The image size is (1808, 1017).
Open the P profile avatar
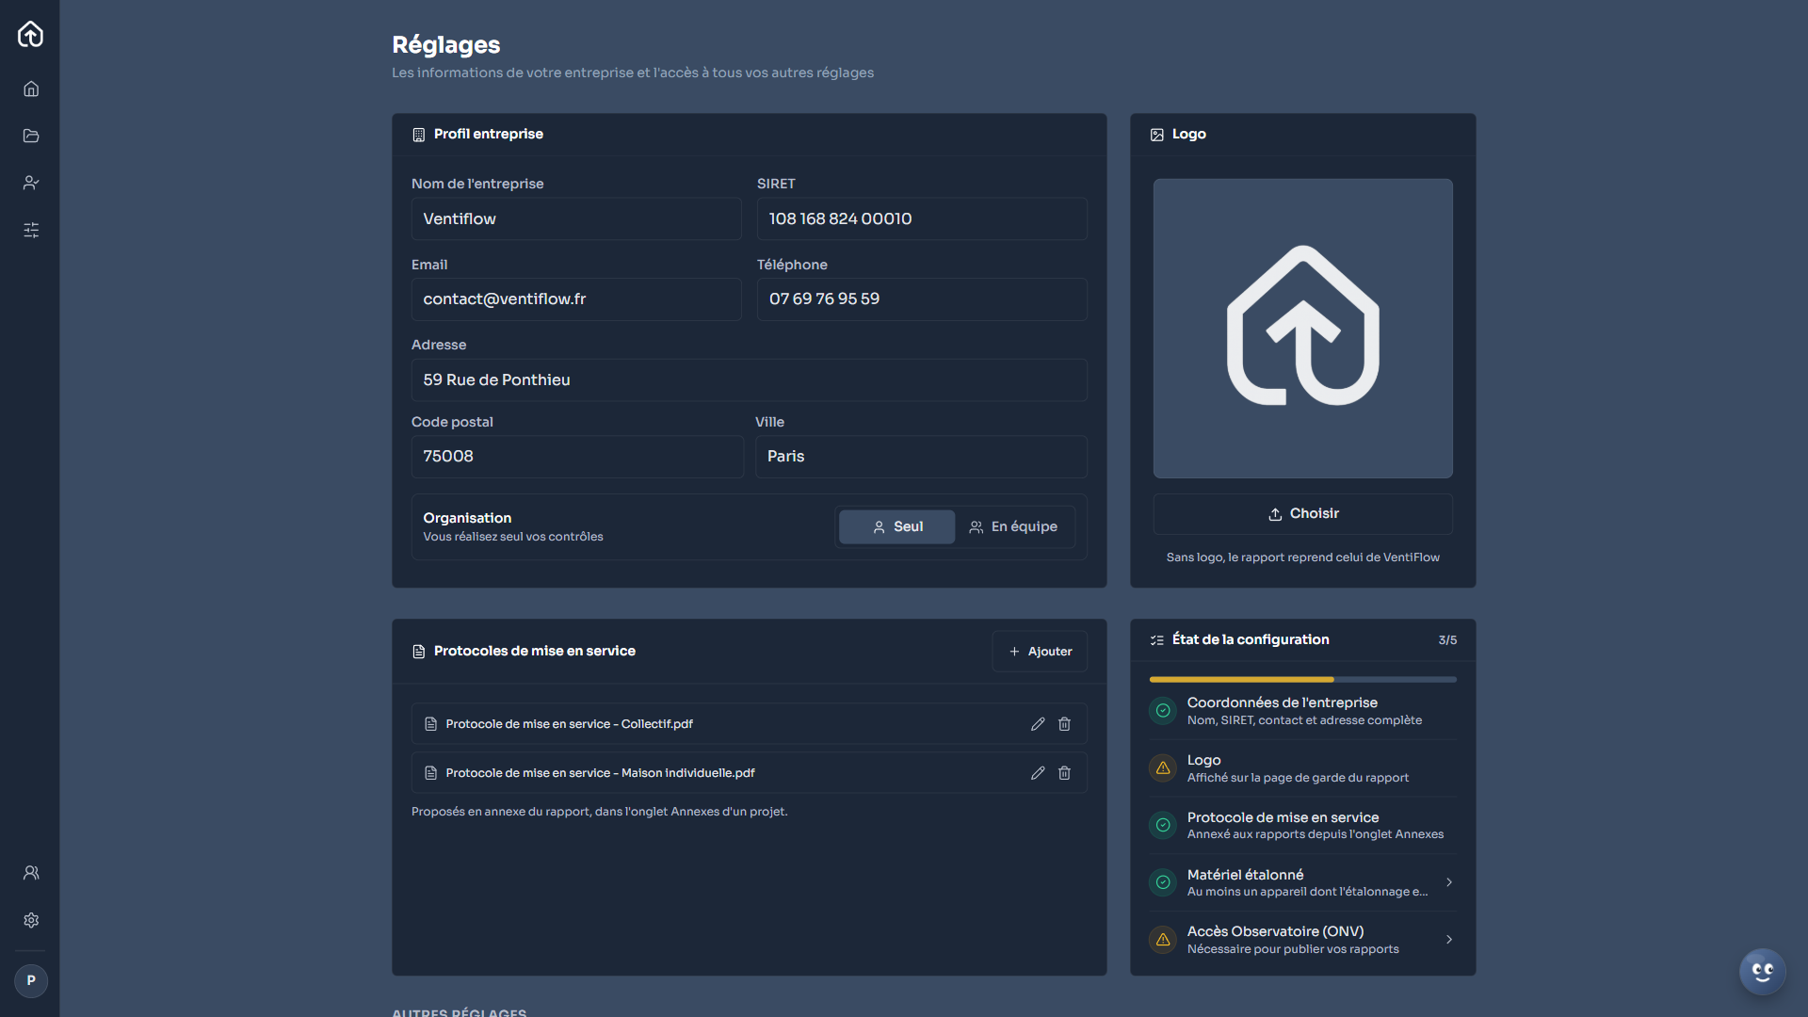point(31,980)
